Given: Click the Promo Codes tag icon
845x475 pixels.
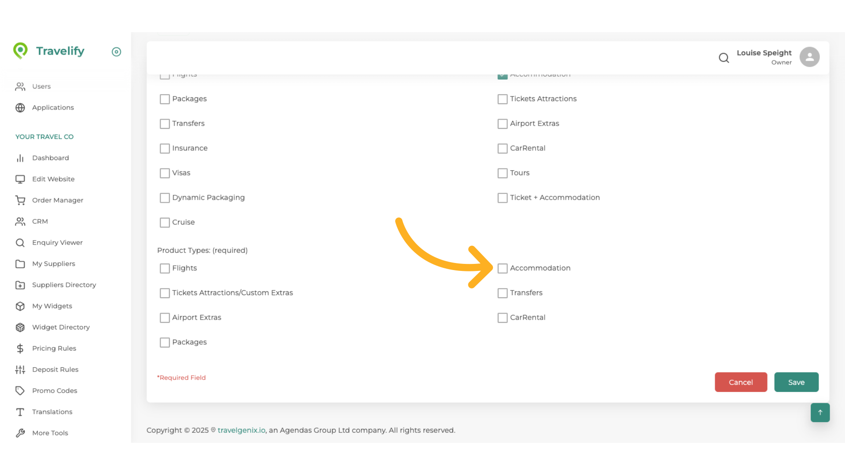Looking at the screenshot, I should [20, 391].
